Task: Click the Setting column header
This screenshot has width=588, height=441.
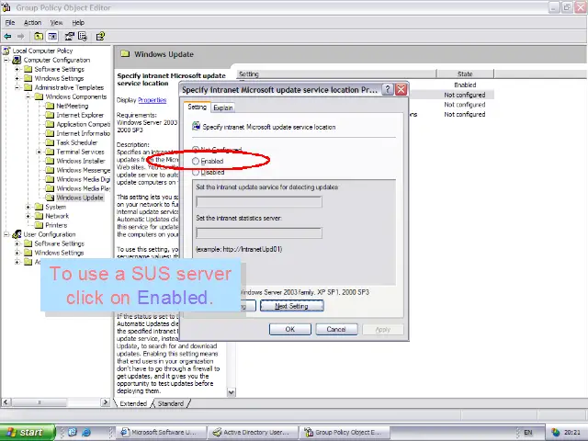Action: tap(336, 73)
